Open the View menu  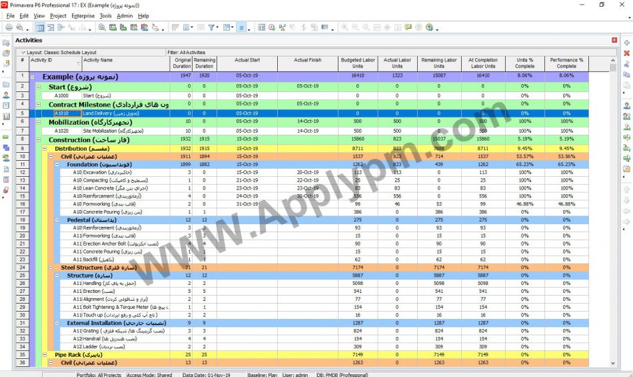click(39, 16)
